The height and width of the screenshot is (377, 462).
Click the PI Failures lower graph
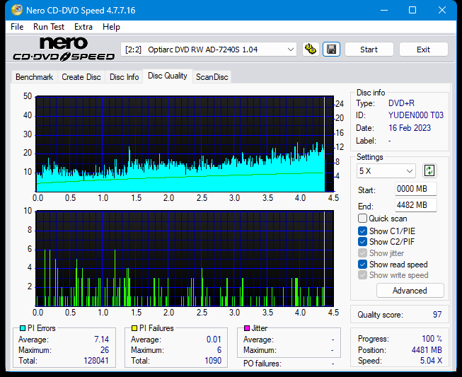pos(185,259)
